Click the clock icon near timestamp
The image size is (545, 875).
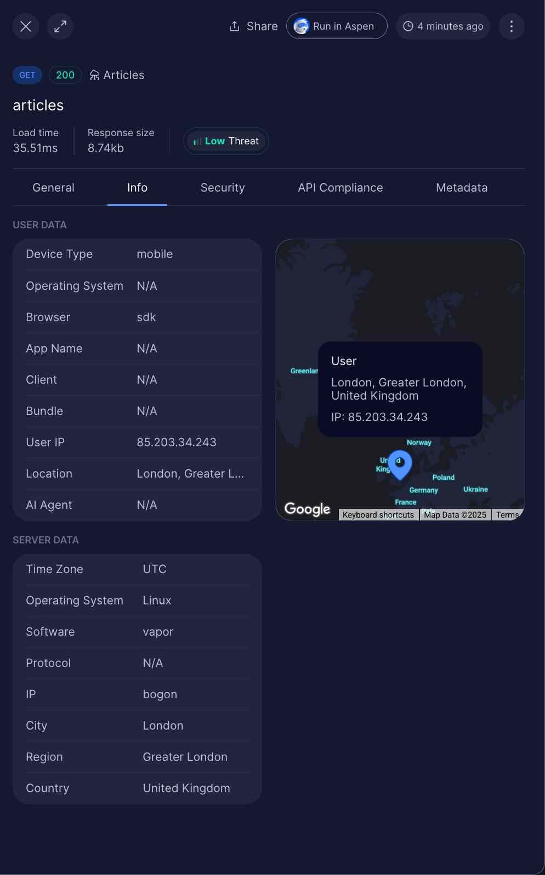(x=408, y=26)
